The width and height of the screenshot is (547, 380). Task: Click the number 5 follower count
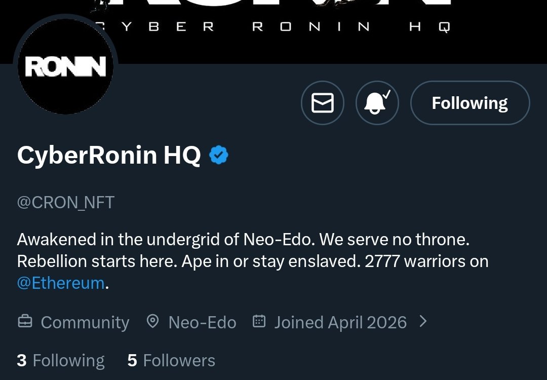point(132,360)
